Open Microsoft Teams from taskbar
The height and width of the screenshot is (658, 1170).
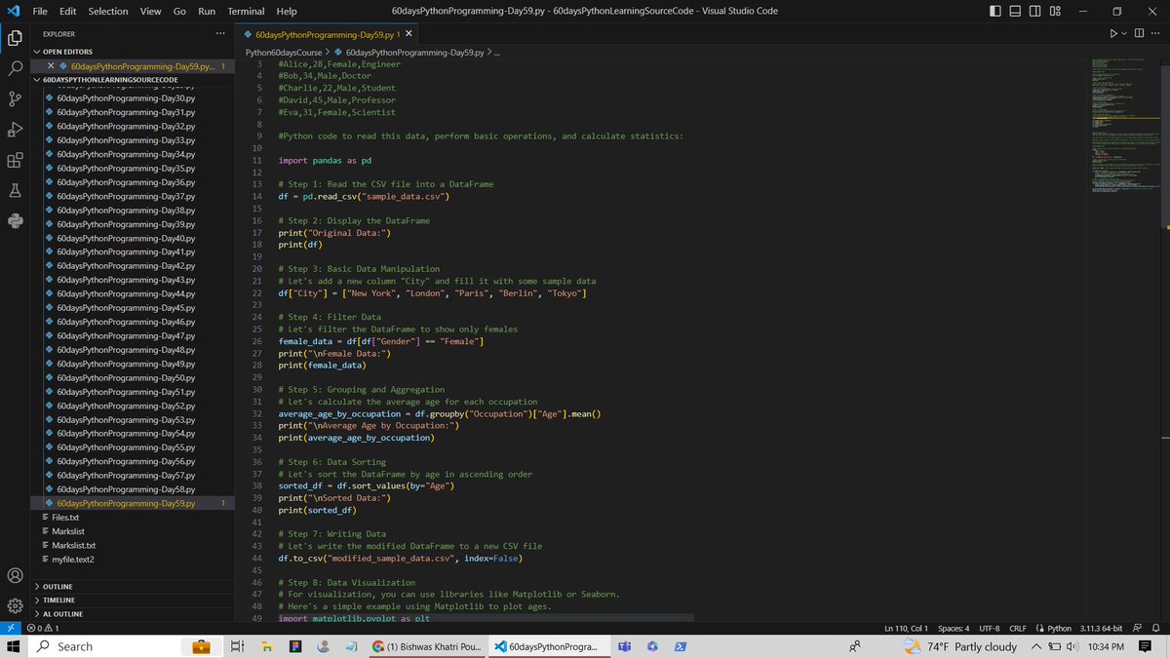(x=624, y=646)
